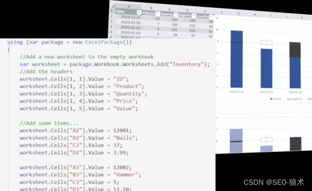The height and width of the screenshot is (191, 312).
Task: Click the OpeningPrice legend entry
Action: point(294,99)
